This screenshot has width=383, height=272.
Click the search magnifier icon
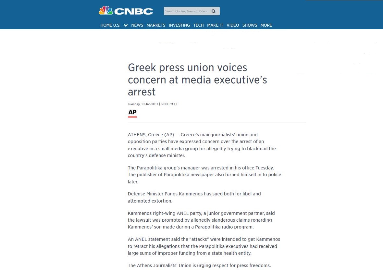pos(214,11)
